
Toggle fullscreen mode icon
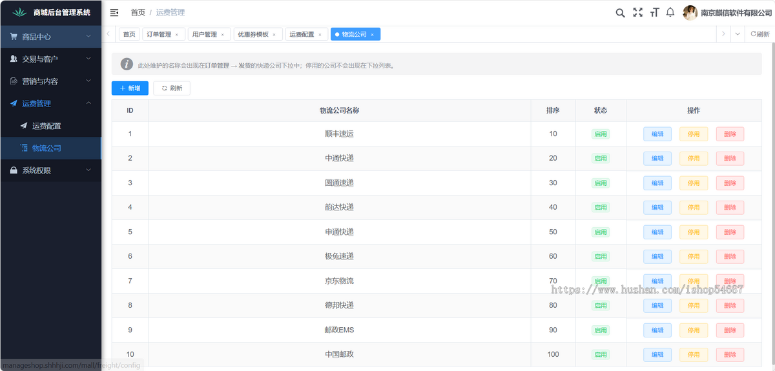pyautogui.click(x=637, y=12)
